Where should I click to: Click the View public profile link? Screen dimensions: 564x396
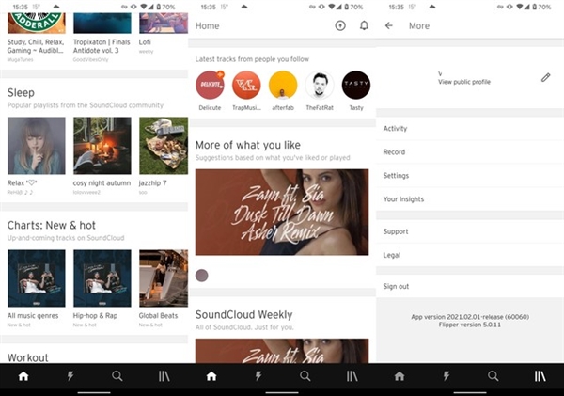point(463,82)
